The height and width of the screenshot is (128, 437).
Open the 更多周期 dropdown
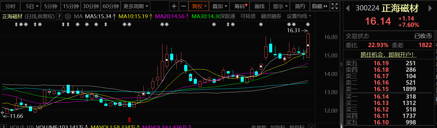136,6
